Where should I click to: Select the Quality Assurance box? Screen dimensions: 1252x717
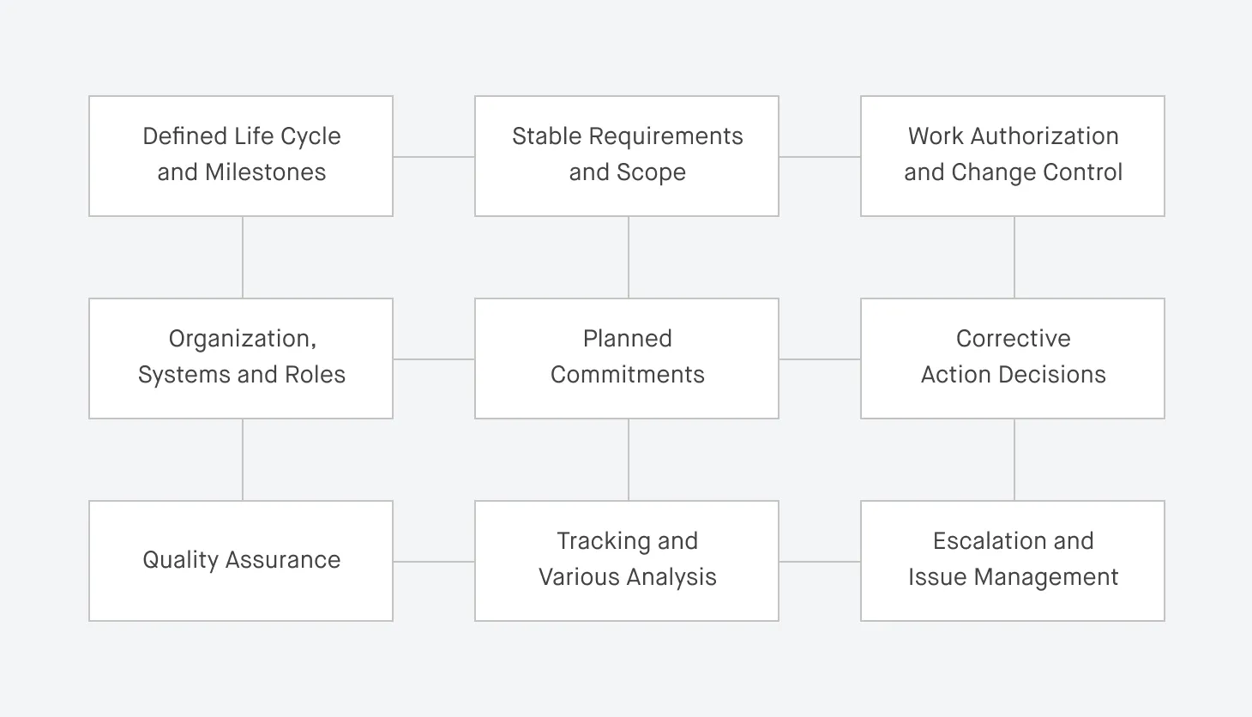[241, 561]
